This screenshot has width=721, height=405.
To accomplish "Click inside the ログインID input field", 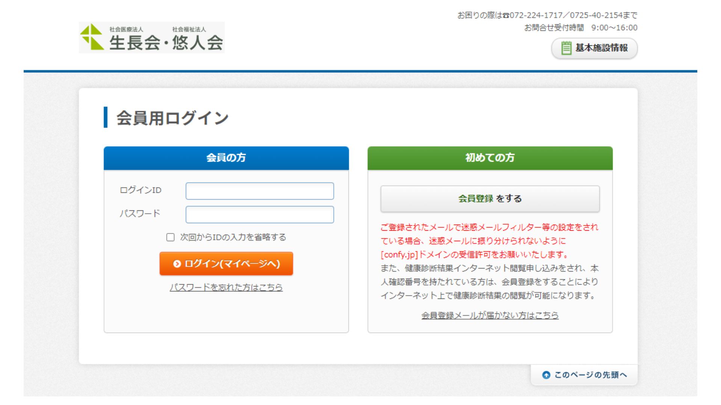I will coord(259,191).
